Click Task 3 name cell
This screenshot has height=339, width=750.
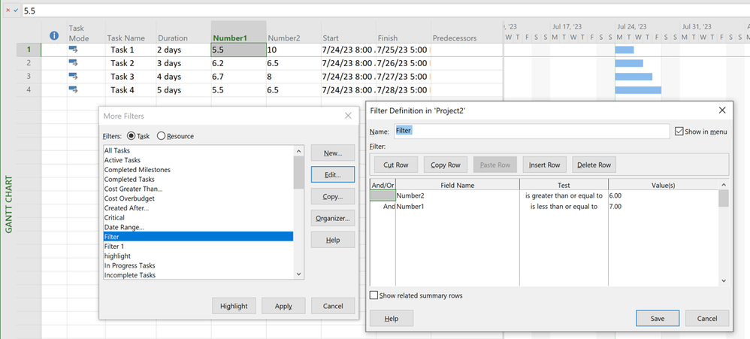tap(131, 77)
